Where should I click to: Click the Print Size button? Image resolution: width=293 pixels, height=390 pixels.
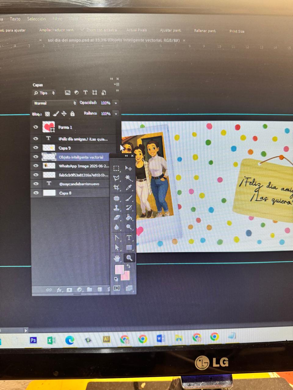click(x=237, y=31)
